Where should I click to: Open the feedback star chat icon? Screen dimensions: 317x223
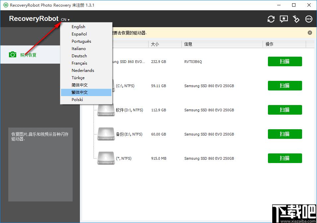pos(284,19)
